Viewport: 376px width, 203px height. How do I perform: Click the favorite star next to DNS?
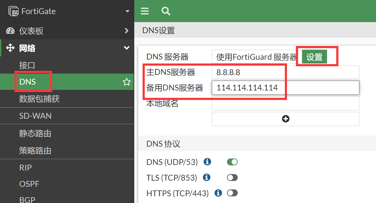(x=127, y=82)
